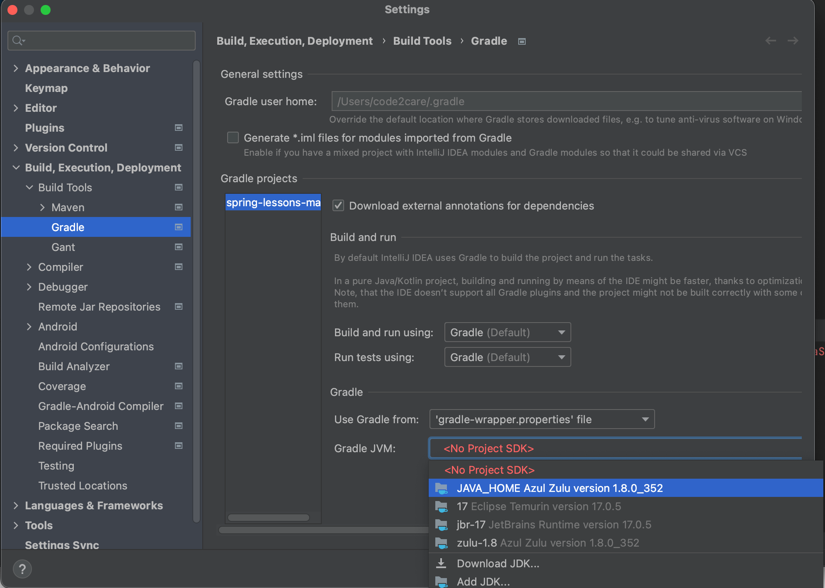Click the download icon beside Download JDK
825x588 pixels.
(x=442, y=563)
